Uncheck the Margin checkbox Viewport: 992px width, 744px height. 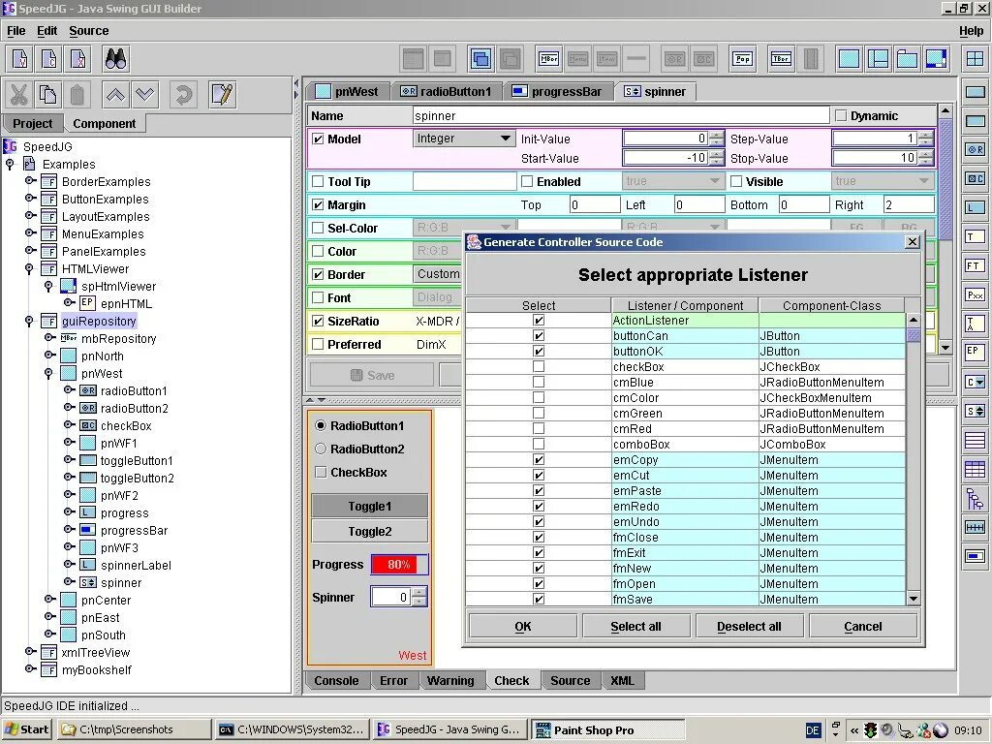(318, 205)
